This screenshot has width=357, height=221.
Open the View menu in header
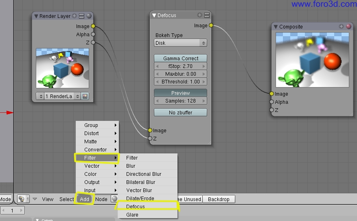(x=48, y=199)
